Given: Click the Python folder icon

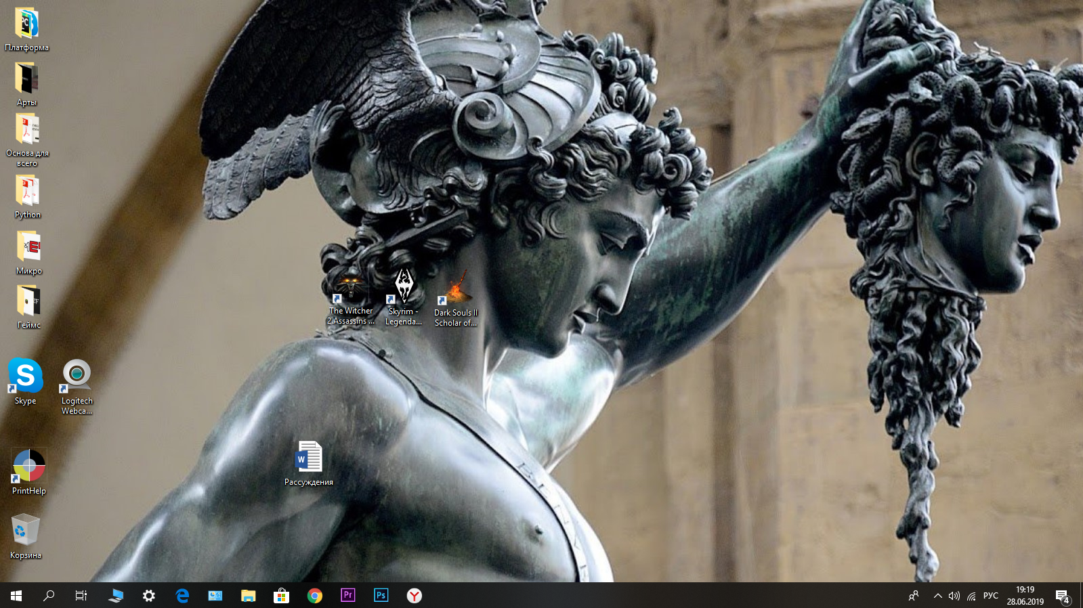Looking at the screenshot, I should pos(27,196).
